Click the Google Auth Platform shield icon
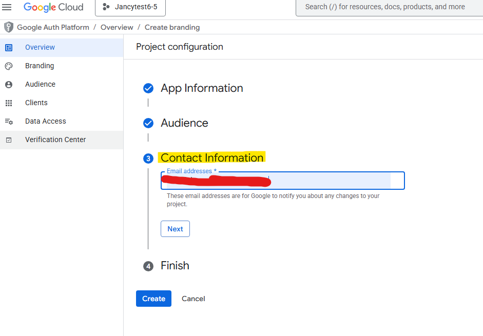The width and height of the screenshot is (483, 336). pos(9,27)
